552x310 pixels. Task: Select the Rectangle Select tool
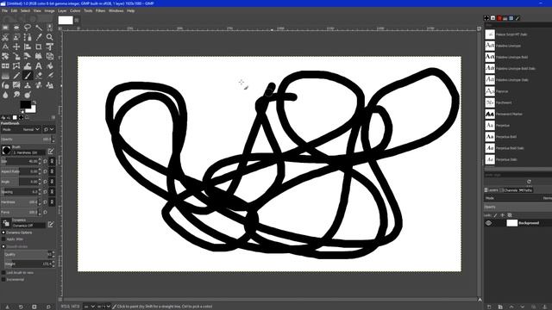[5, 28]
